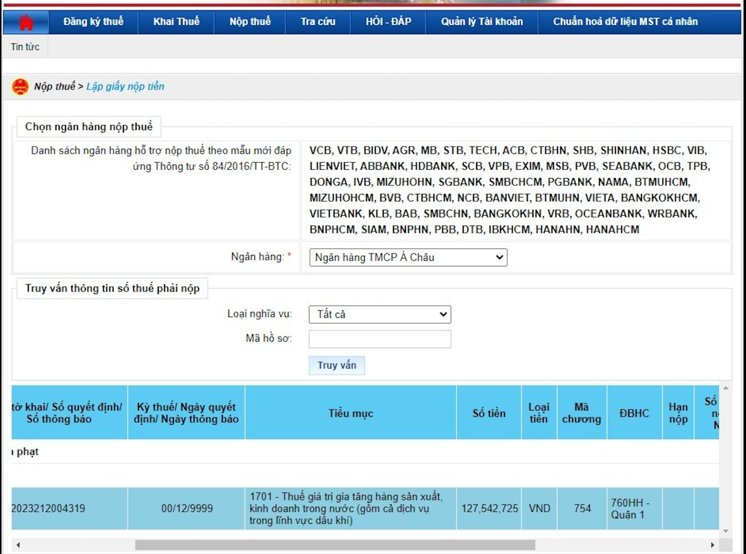Open the Đăng ký thuế menu
The height and width of the screenshot is (554, 746).
point(93,22)
